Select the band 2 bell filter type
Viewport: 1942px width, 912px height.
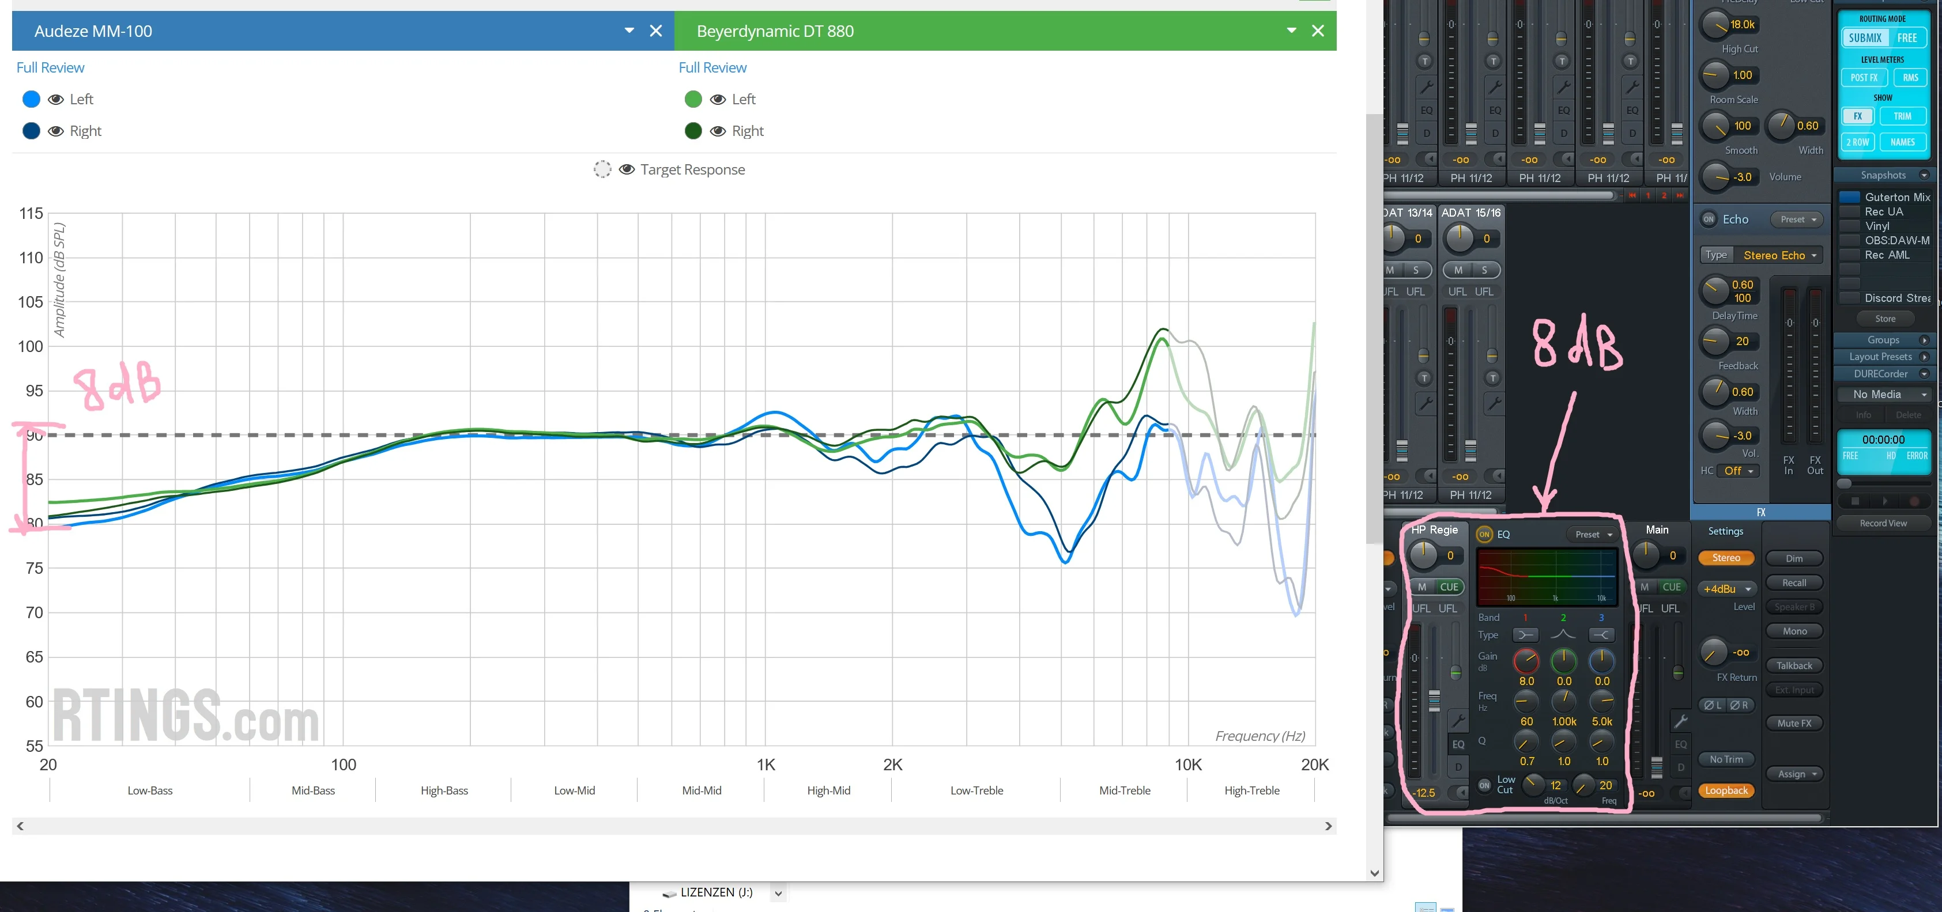tap(1563, 635)
